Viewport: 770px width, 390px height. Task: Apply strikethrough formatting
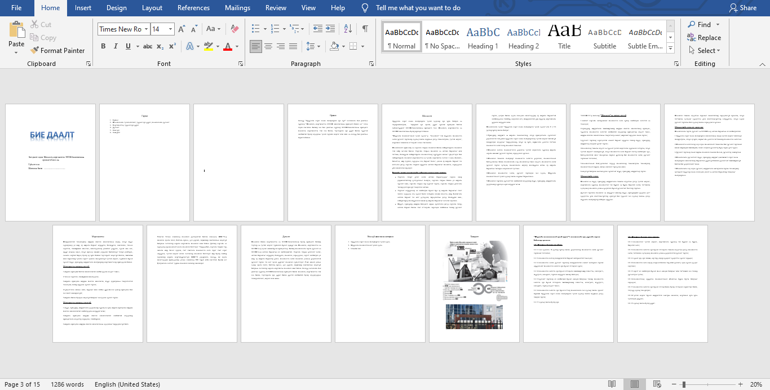pyautogui.click(x=147, y=46)
